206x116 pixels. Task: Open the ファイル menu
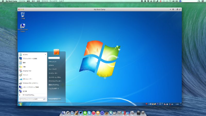pyautogui.click(x=22, y=1)
